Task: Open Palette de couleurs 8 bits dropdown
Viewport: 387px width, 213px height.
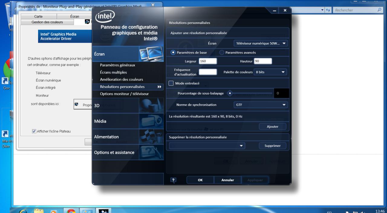Action: [270, 72]
